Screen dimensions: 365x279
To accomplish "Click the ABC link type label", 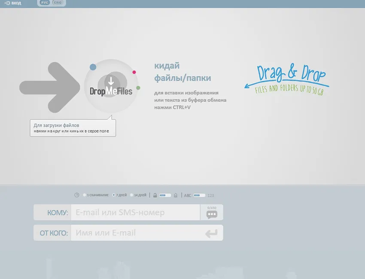I will 188,195.
